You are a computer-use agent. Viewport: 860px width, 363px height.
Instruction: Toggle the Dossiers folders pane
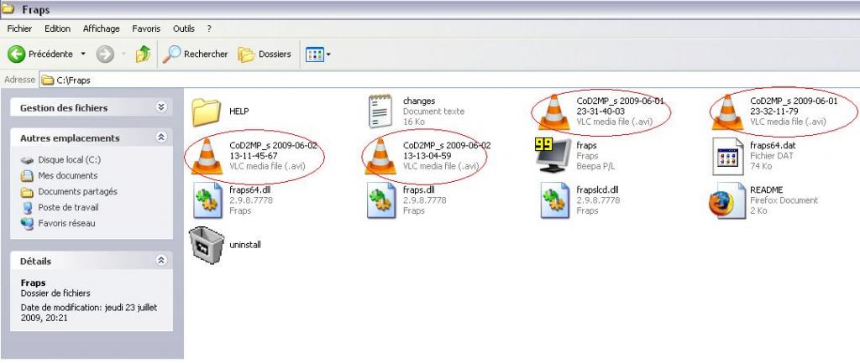tap(265, 54)
